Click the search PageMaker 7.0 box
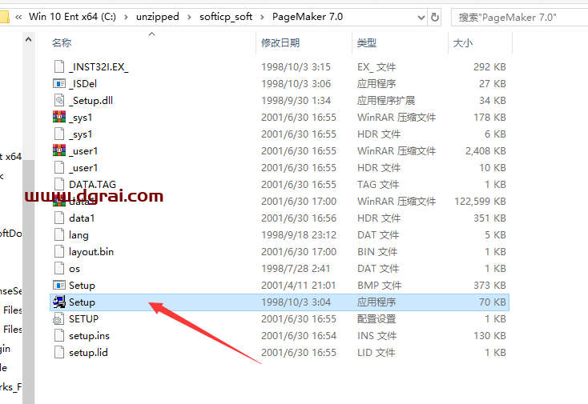The width and height of the screenshot is (588, 404). 519,18
